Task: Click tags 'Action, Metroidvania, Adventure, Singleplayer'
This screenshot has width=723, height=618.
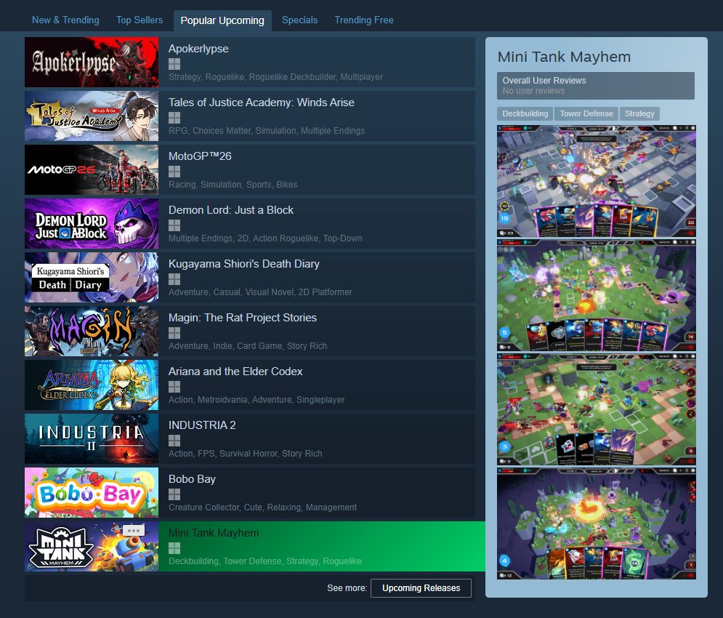Action: pos(257,400)
